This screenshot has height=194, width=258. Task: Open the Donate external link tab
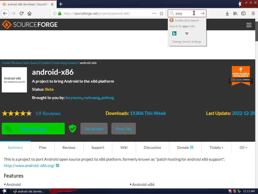pyautogui.click(x=185, y=148)
